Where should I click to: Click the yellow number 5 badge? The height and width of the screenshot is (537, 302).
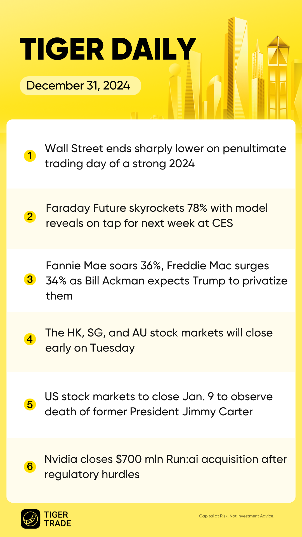[x=30, y=404]
